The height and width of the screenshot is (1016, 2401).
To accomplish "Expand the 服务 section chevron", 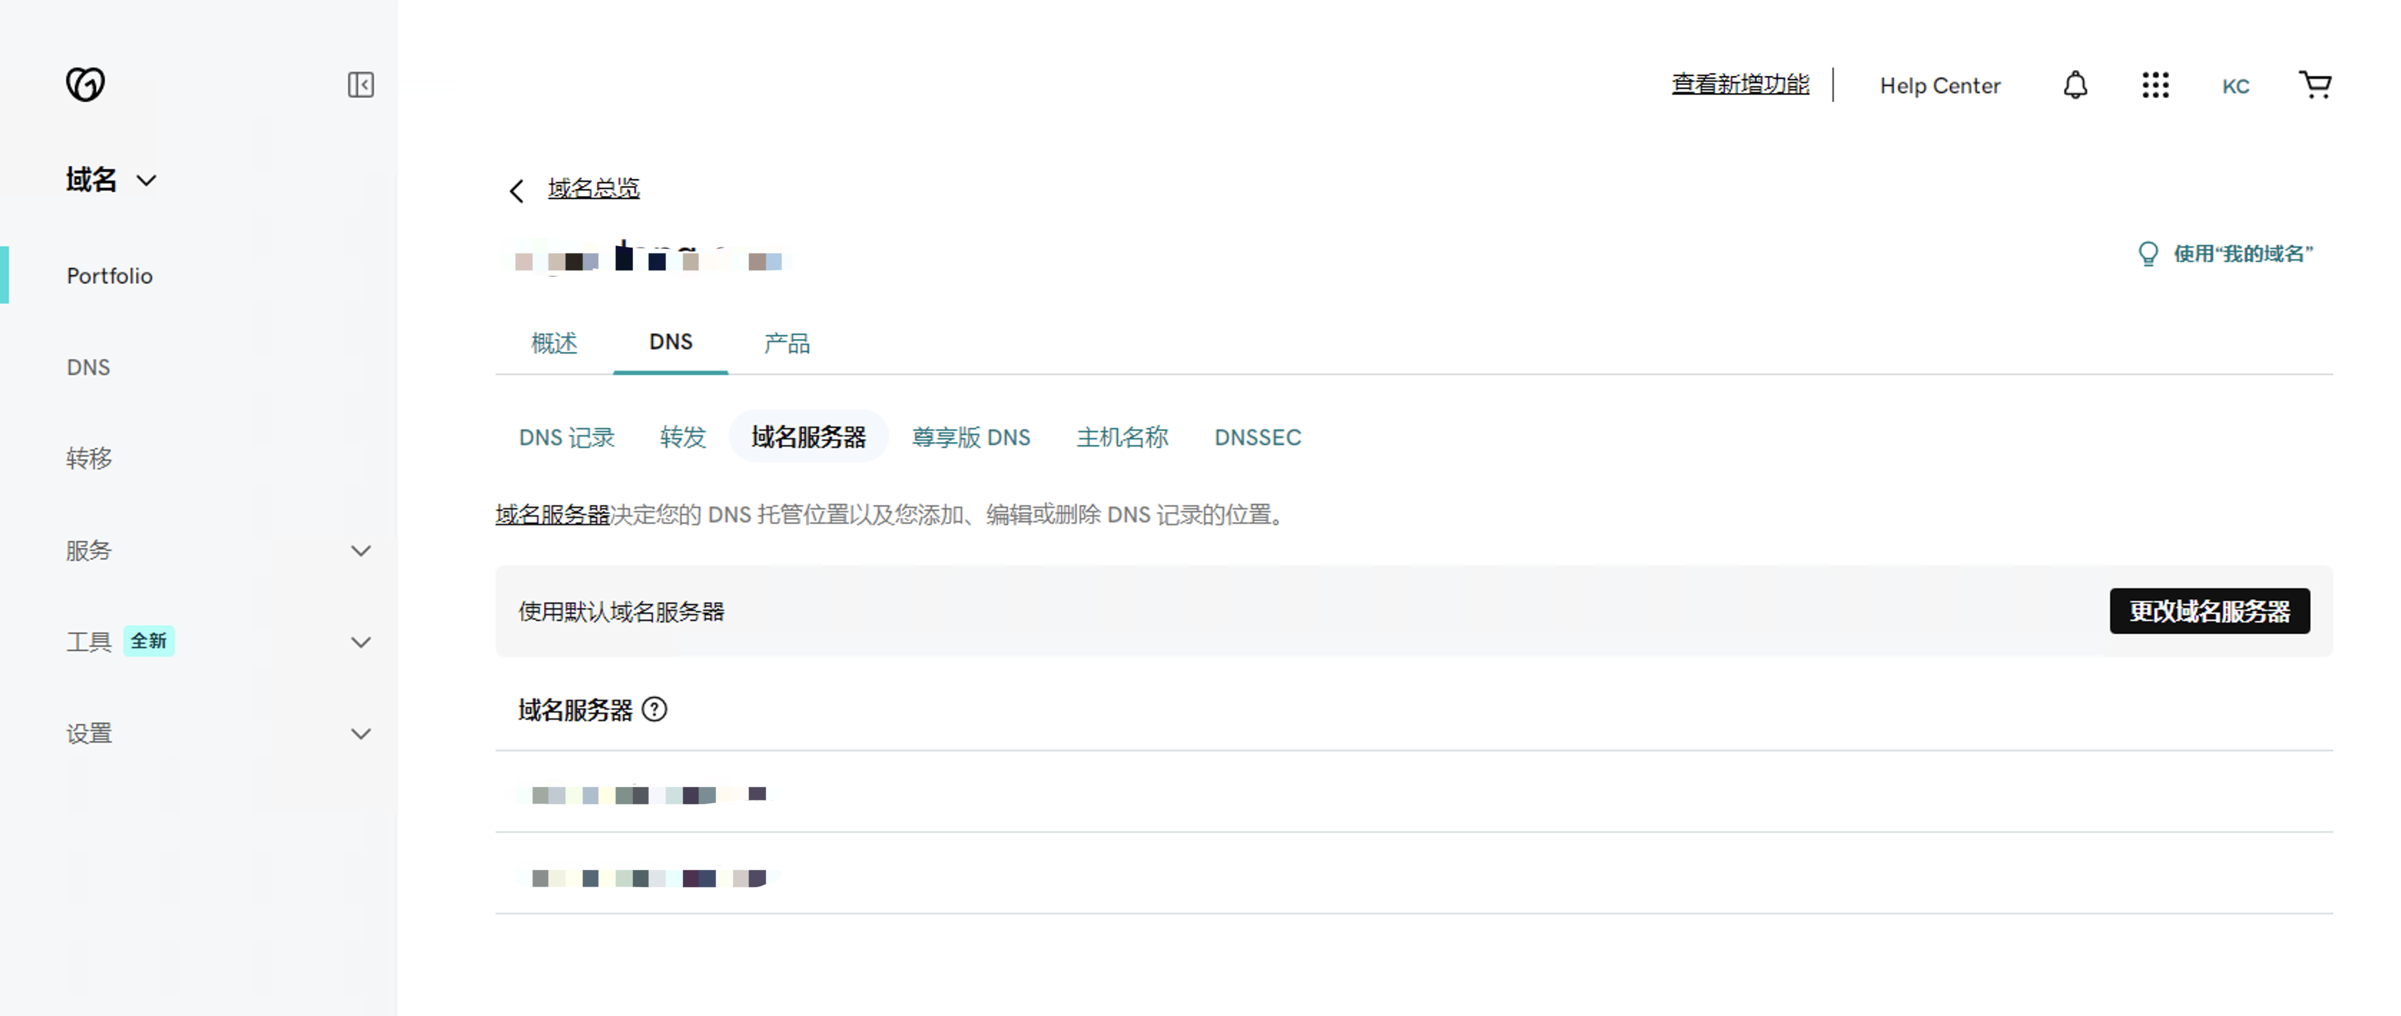I will 361,550.
